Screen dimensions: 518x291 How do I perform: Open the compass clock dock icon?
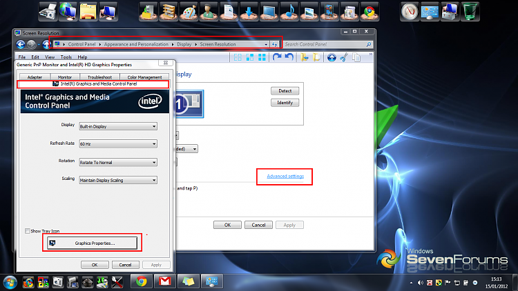pos(410,12)
